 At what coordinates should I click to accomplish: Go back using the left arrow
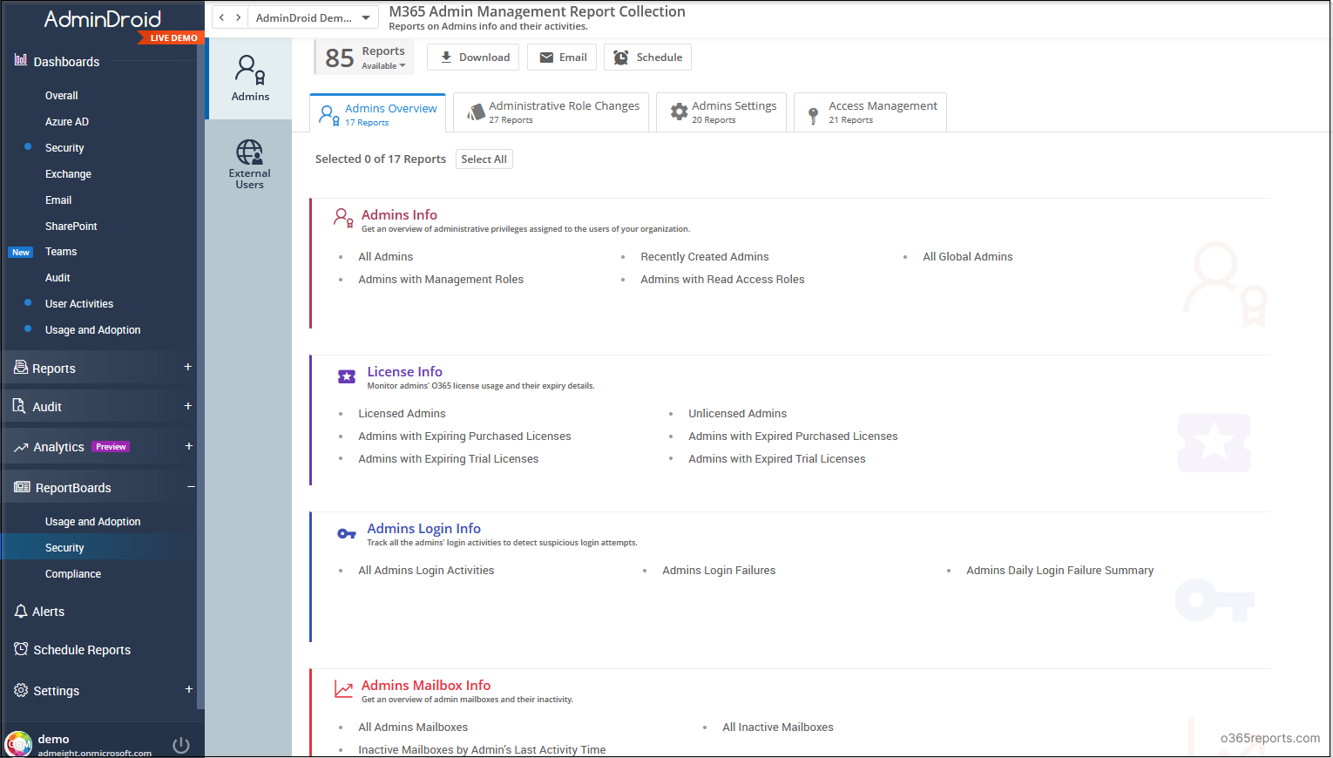tap(222, 17)
